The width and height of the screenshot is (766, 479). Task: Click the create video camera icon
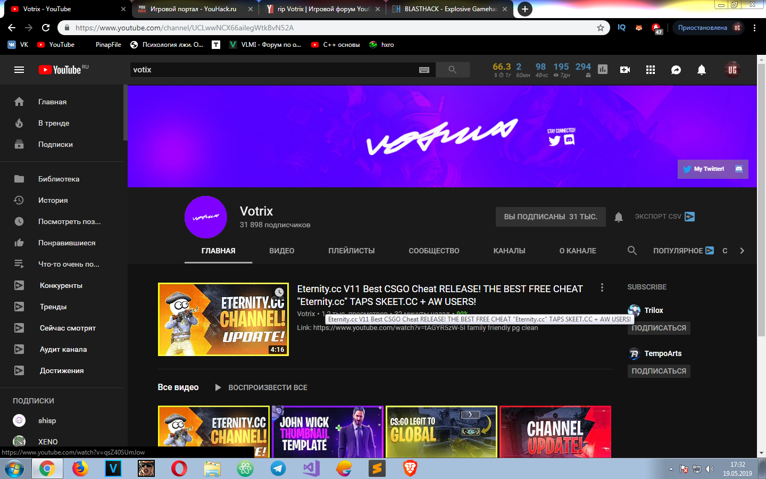coord(625,70)
